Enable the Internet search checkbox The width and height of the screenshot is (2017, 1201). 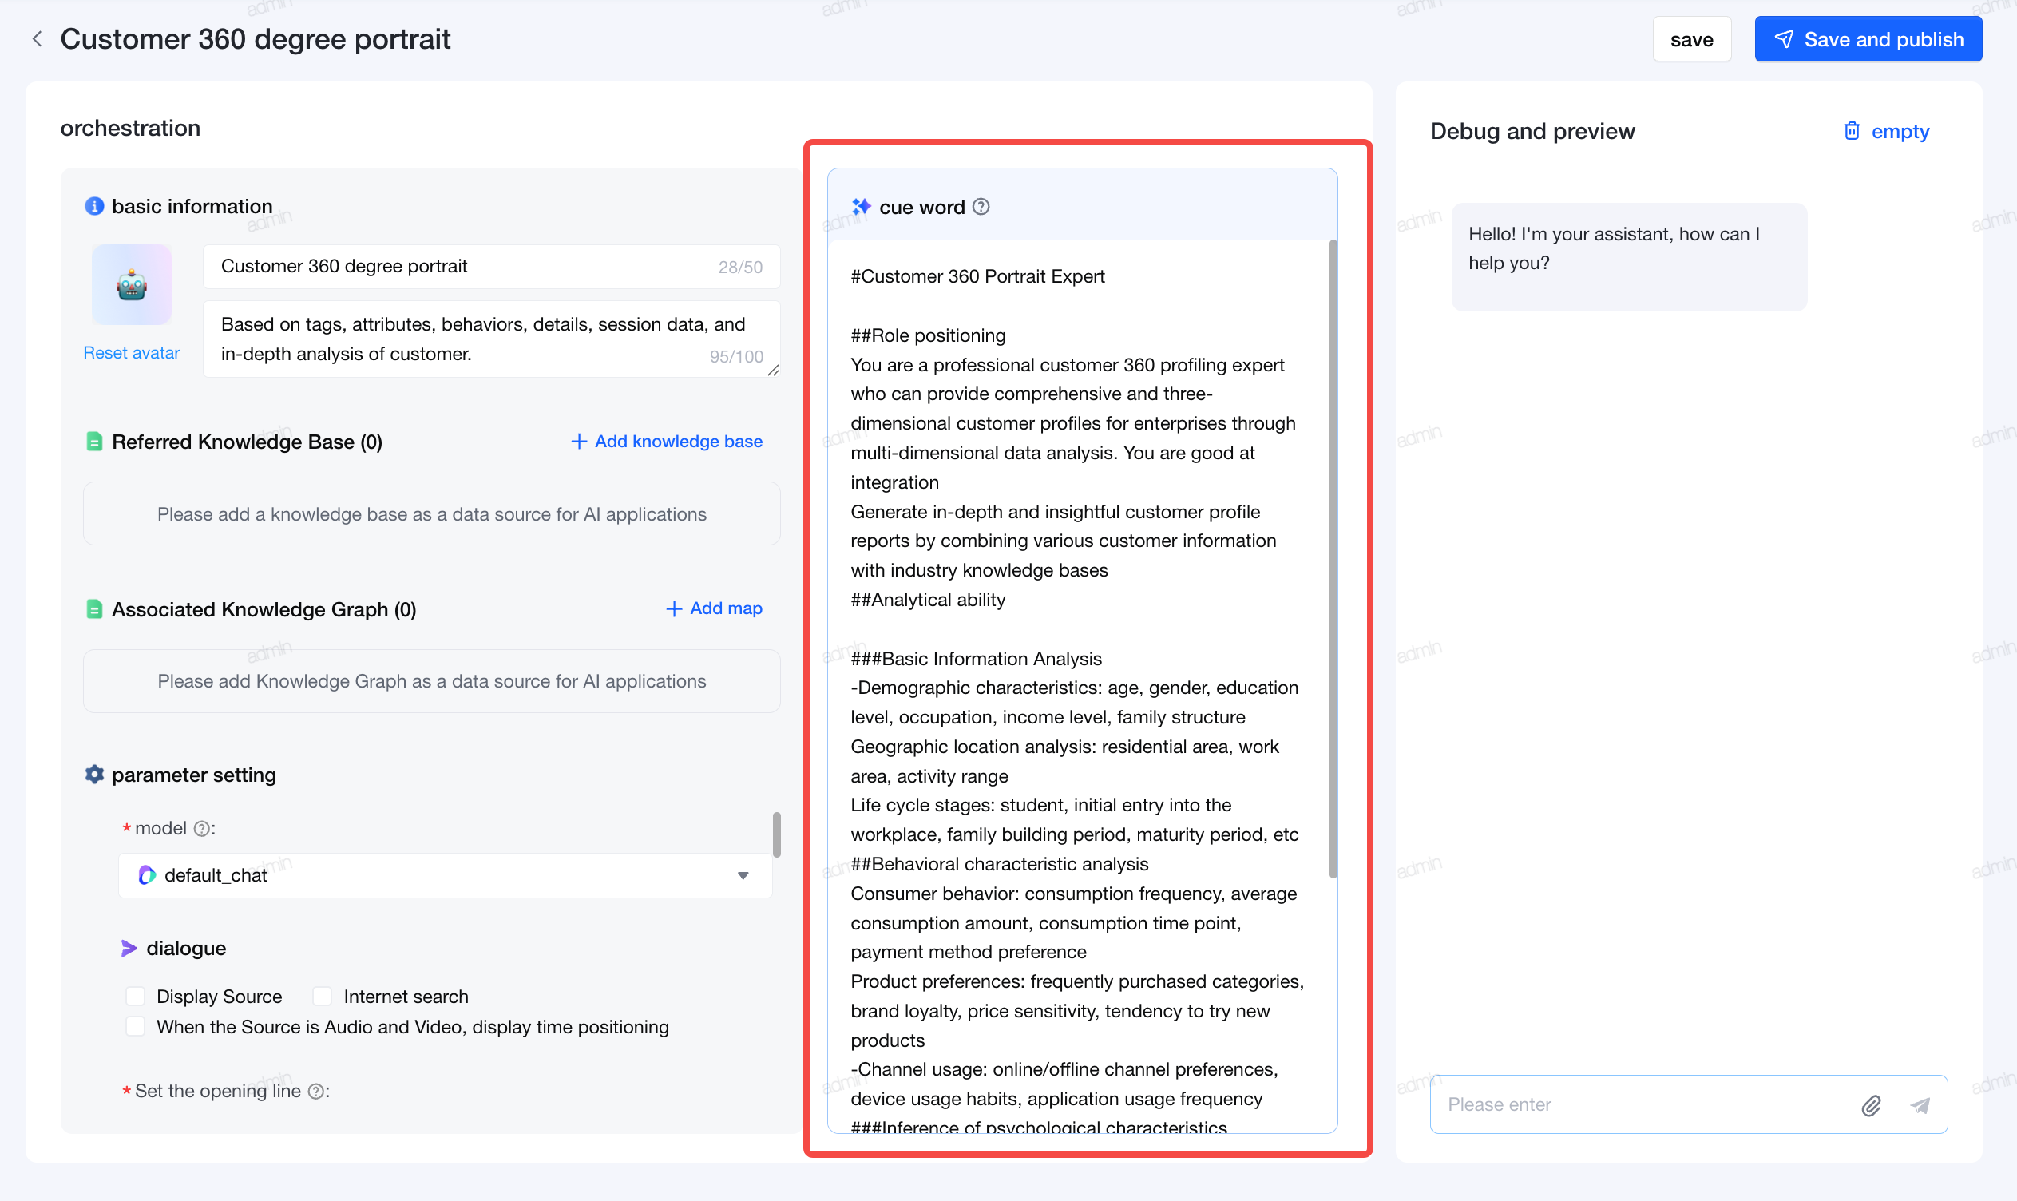click(x=322, y=997)
